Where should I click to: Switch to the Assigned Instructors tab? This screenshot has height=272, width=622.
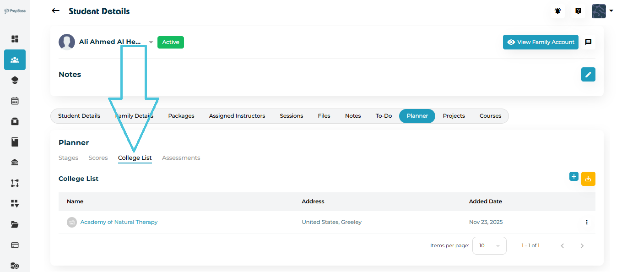pyautogui.click(x=237, y=116)
